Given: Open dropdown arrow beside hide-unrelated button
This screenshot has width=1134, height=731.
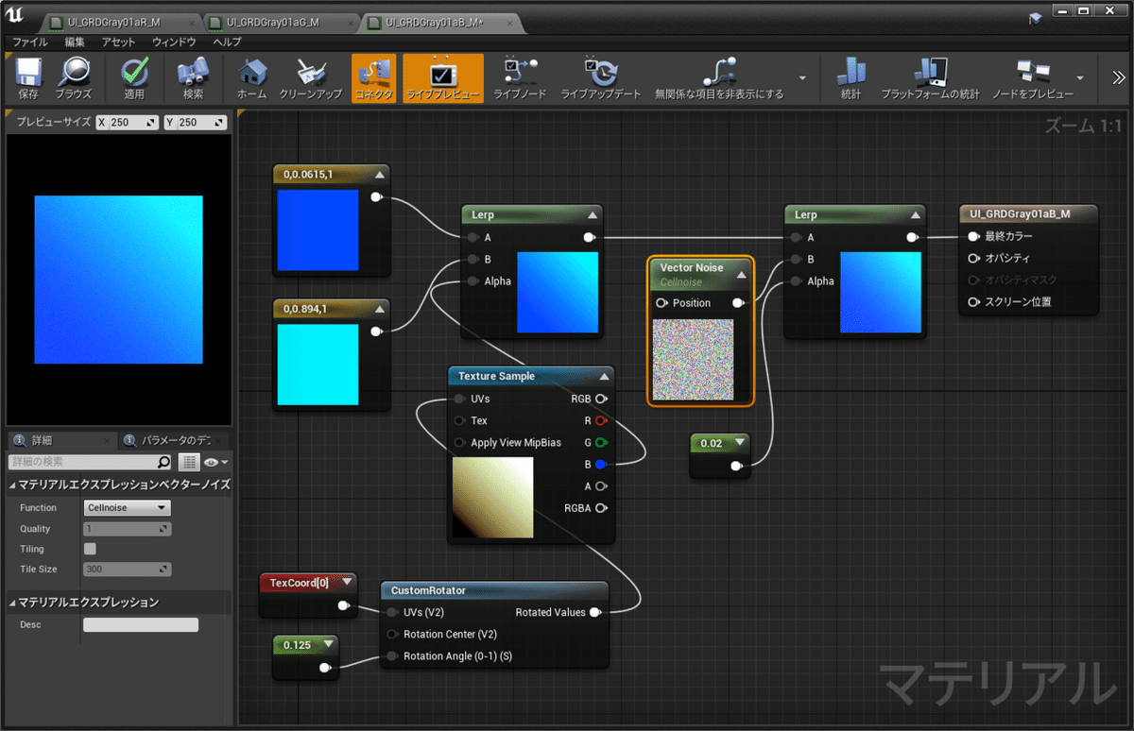Looking at the screenshot, I should [802, 78].
